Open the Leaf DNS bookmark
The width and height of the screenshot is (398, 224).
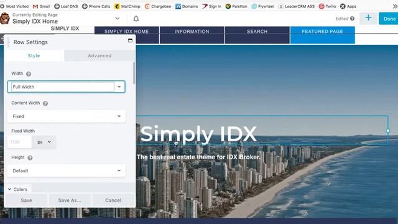[66, 6]
